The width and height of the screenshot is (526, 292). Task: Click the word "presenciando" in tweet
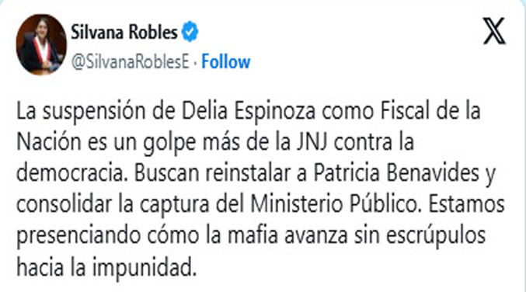(x=78, y=235)
